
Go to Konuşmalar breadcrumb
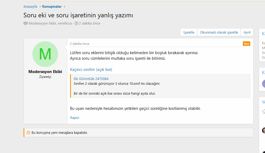pyautogui.click(x=52, y=6)
